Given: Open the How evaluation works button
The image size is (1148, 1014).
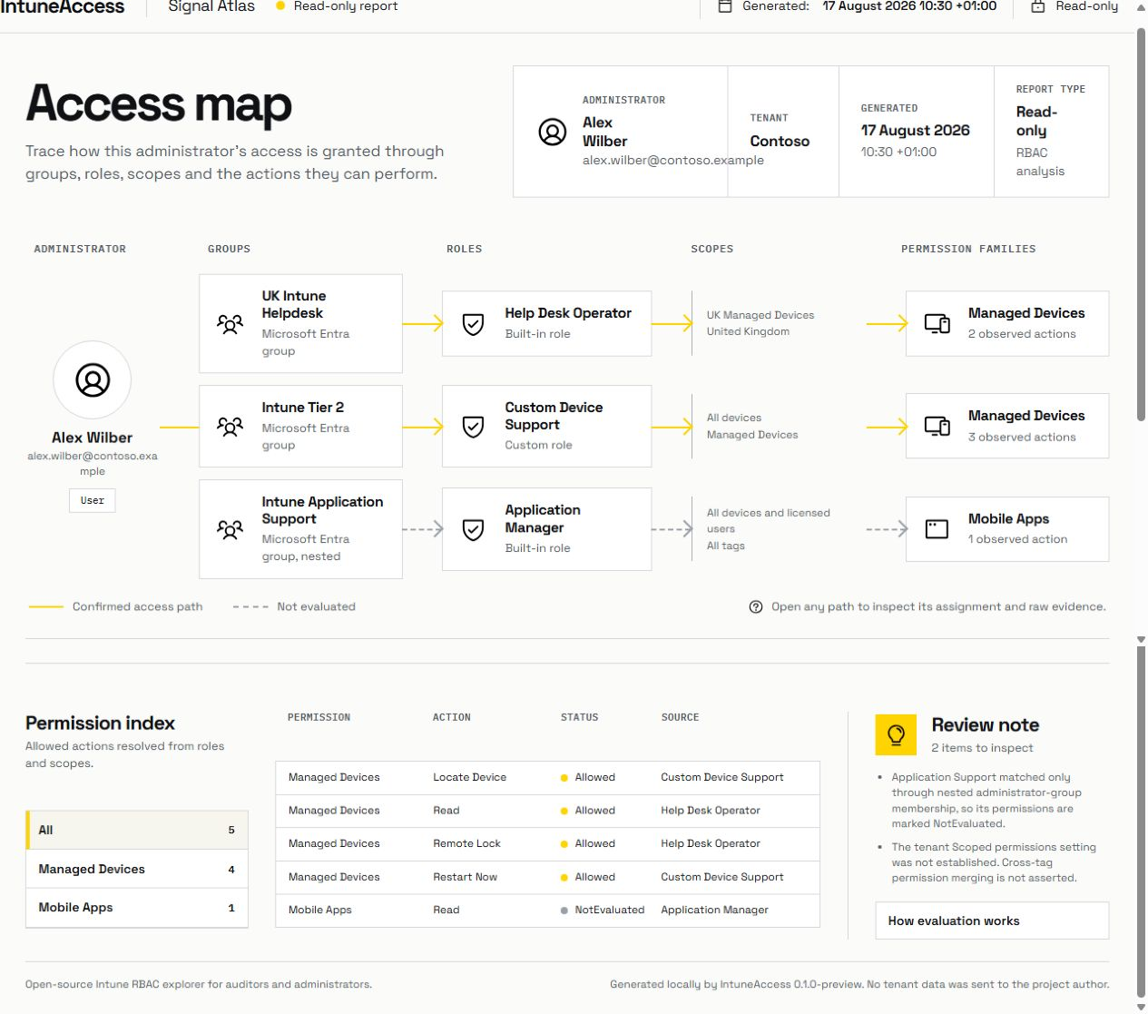Looking at the screenshot, I should coord(992,920).
